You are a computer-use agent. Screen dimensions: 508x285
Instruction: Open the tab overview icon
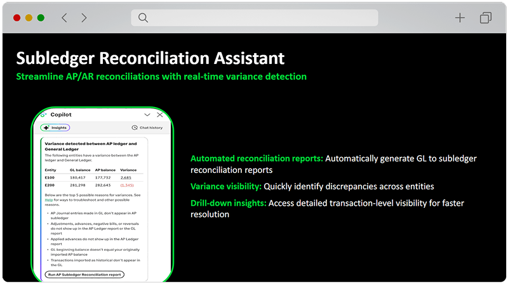[485, 18]
